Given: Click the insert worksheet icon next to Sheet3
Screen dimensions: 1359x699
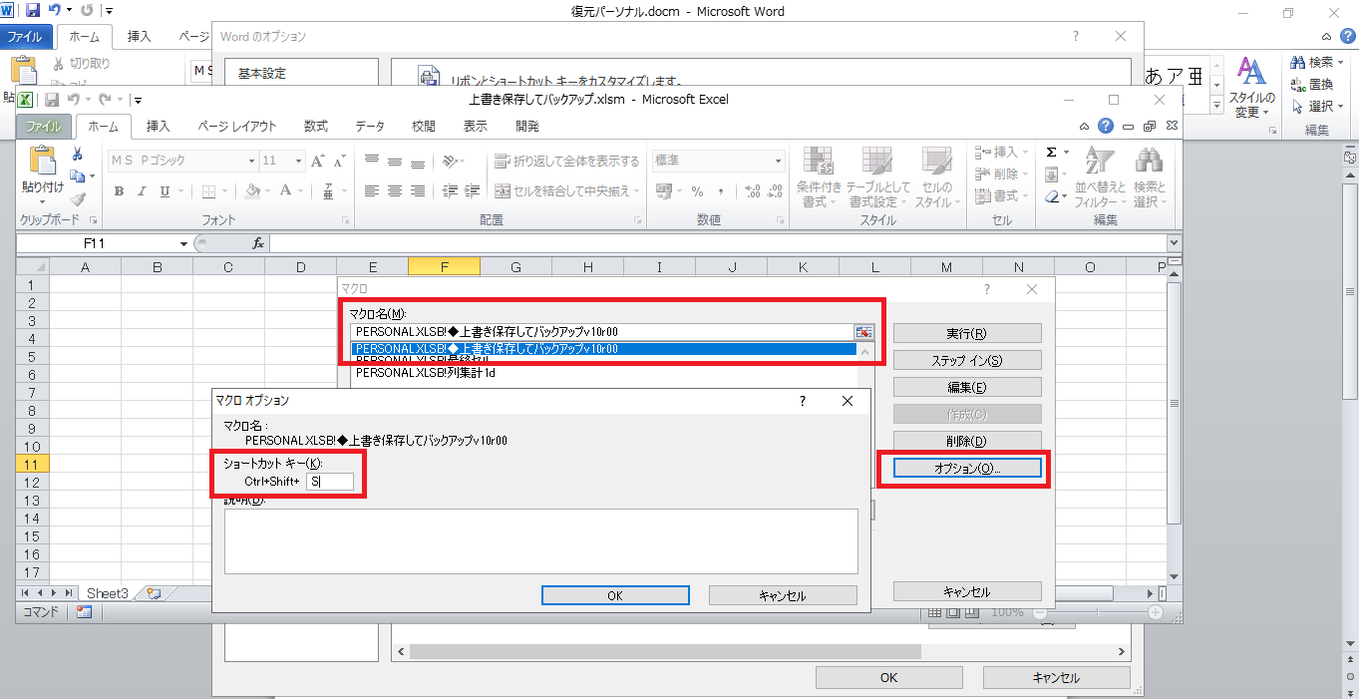Looking at the screenshot, I should 153,592.
